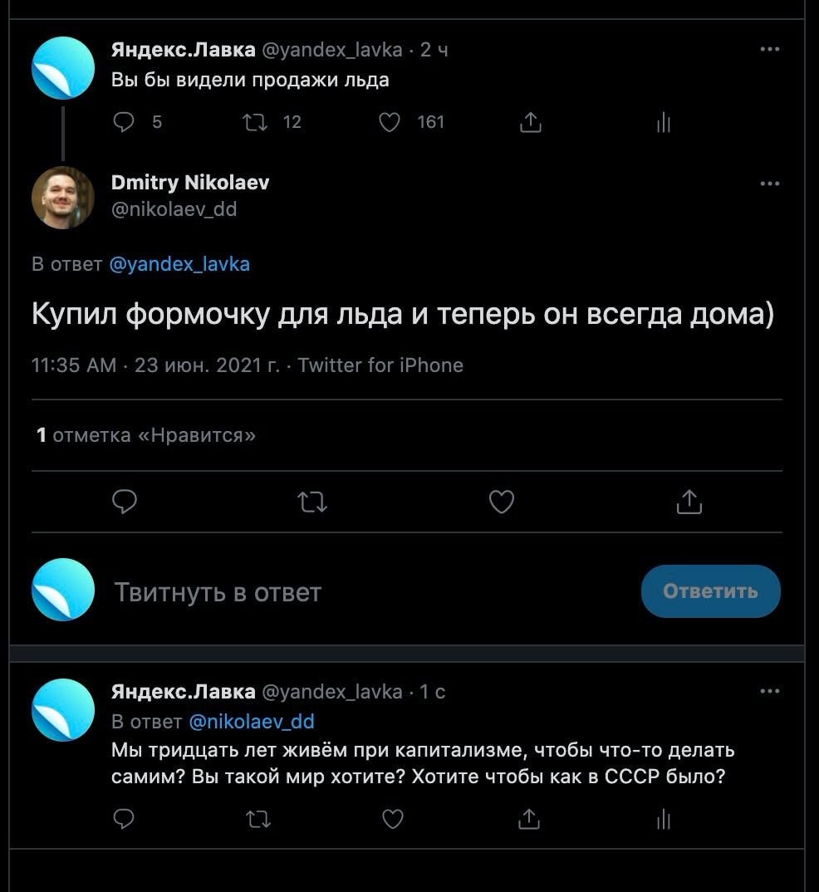Open more options for bottom reply
The height and width of the screenshot is (892, 819).
tap(769, 691)
